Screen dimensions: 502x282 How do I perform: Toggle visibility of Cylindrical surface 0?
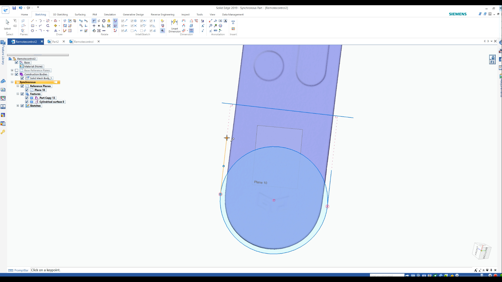(x=27, y=102)
